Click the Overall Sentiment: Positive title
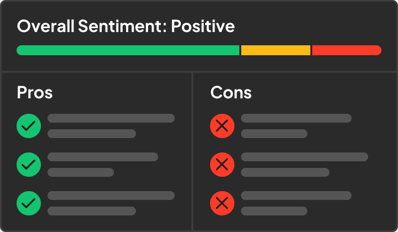398x232 pixels. point(126,26)
